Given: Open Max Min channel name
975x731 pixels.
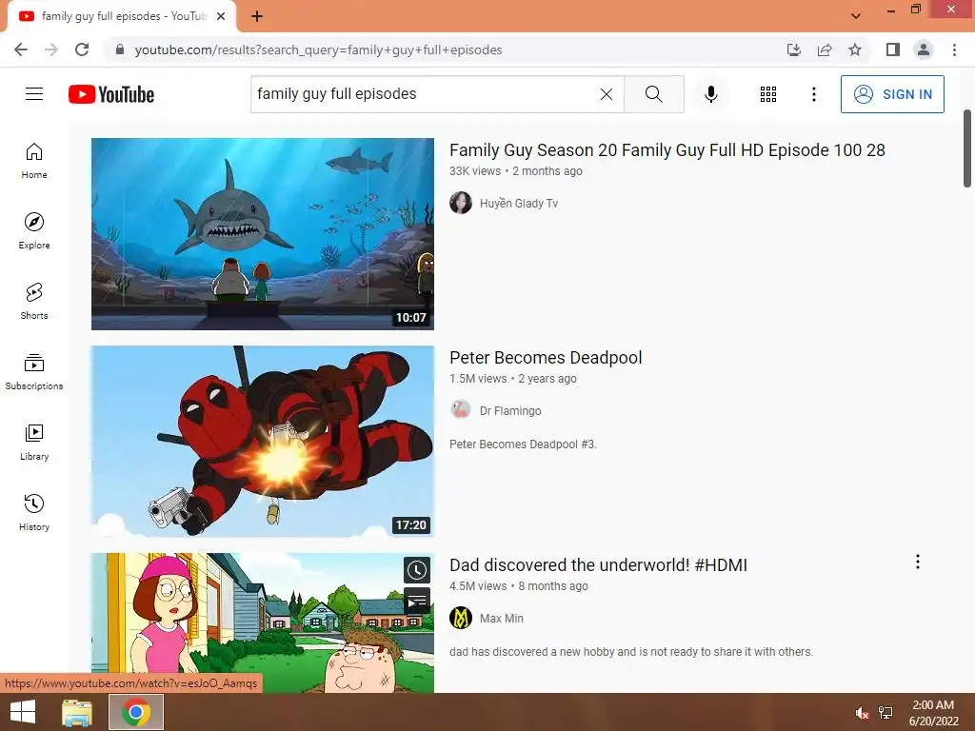Looking at the screenshot, I should 501,619.
